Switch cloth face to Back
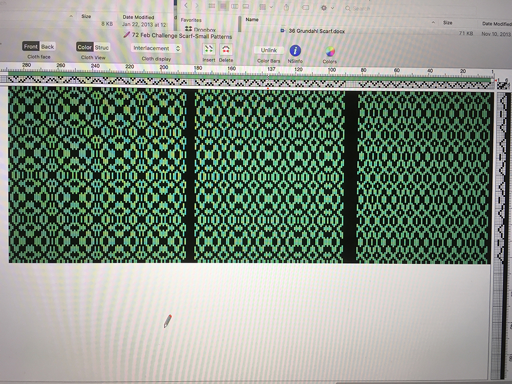The height and width of the screenshot is (384, 512). pos(48,47)
